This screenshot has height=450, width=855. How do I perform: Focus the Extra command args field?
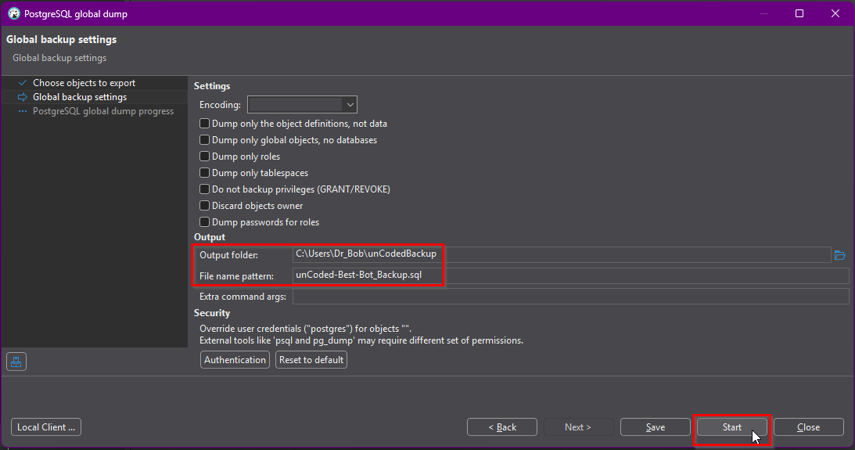point(569,297)
